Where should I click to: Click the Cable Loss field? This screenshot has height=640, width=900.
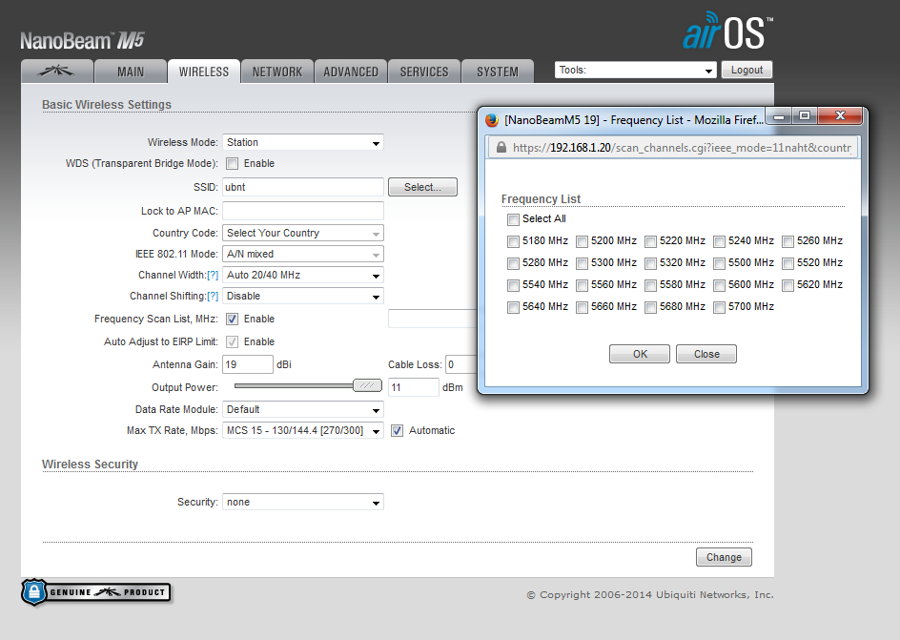pyautogui.click(x=461, y=364)
